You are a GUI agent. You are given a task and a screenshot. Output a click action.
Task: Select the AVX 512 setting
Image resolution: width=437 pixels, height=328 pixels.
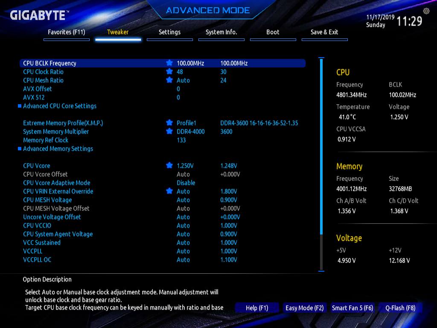click(163, 97)
